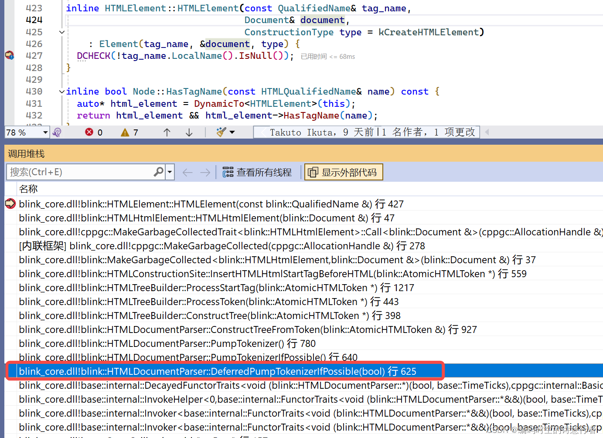The height and width of the screenshot is (438, 603).
Task: Open the code cleanup dropdown arrow
Action: (x=232, y=132)
